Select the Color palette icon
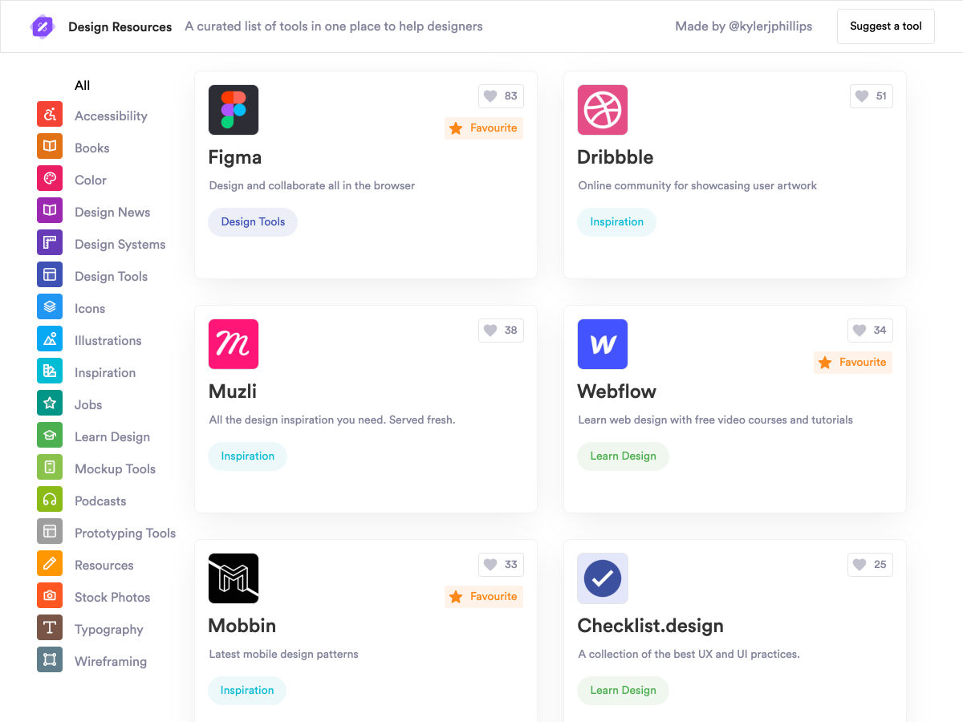The image size is (963, 722). click(x=50, y=179)
